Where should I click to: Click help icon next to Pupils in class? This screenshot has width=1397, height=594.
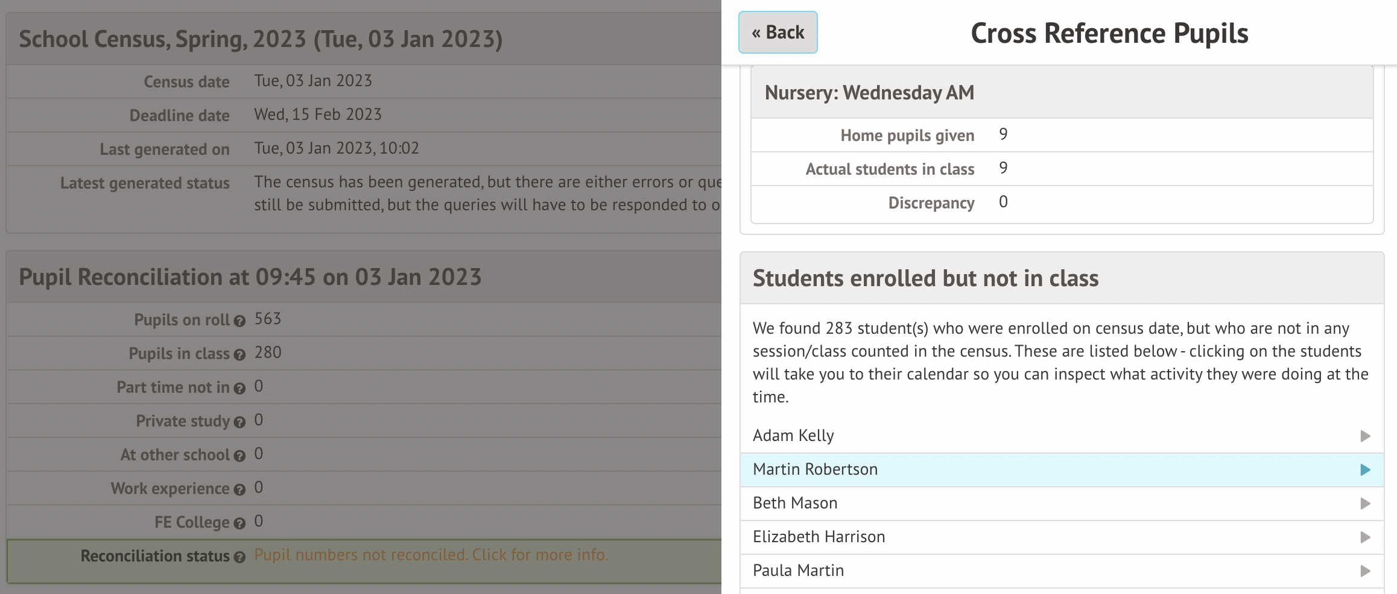(x=239, y=355)
